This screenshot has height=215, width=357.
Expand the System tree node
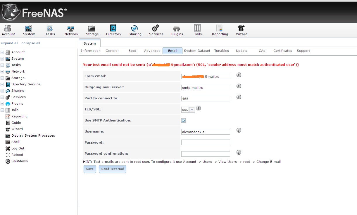[2, 59]
